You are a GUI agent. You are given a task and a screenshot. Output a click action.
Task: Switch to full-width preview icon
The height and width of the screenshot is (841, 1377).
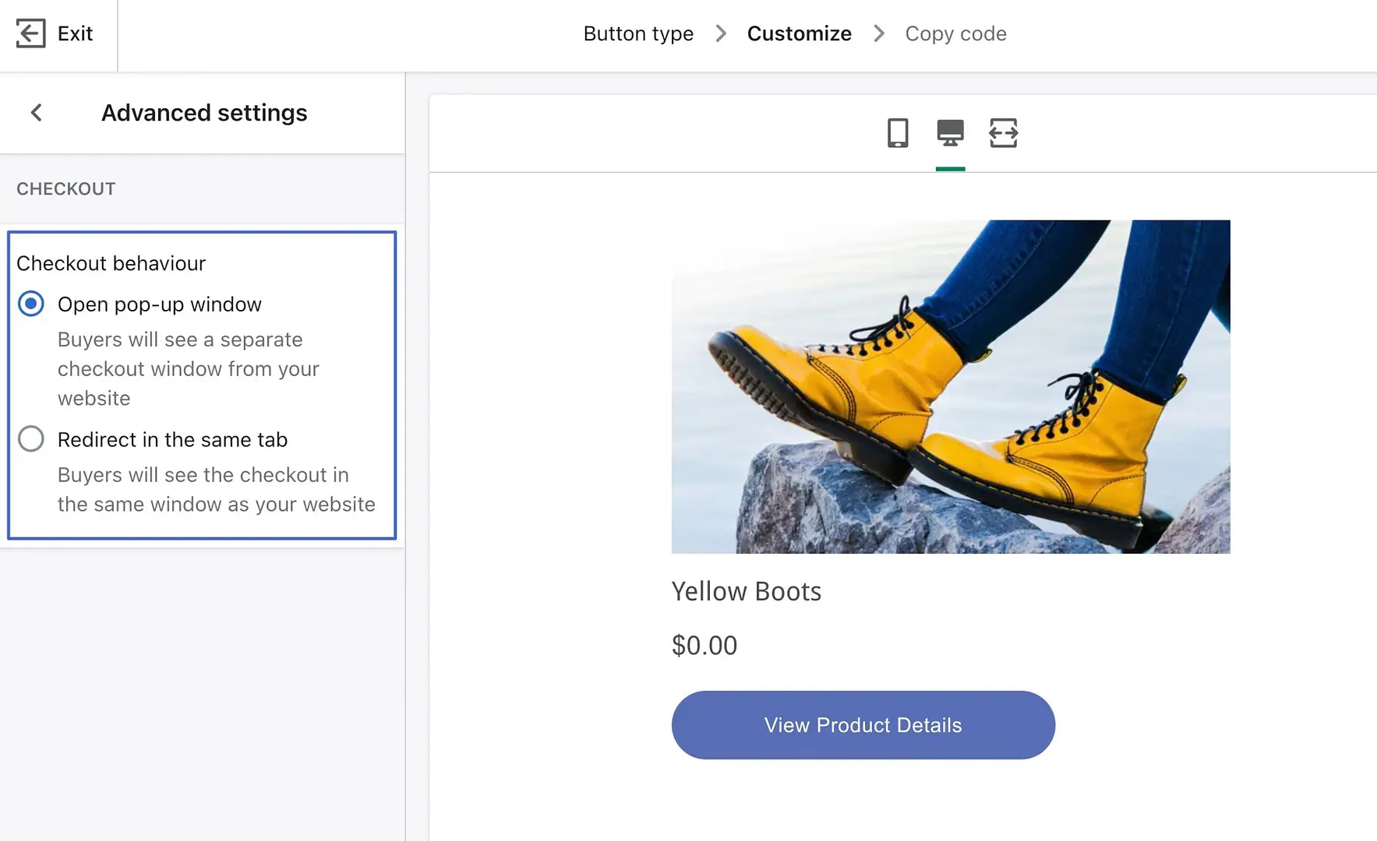point(1003,133)
